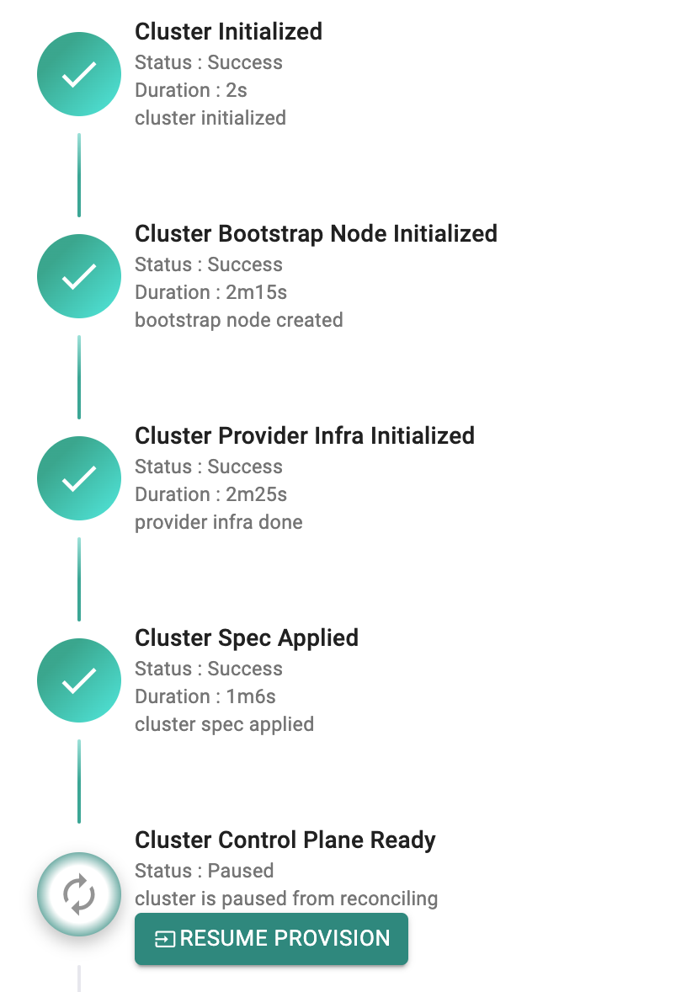Select the Cluster Control Plane Ready heading
692x992 pixels.
(285, 840)
